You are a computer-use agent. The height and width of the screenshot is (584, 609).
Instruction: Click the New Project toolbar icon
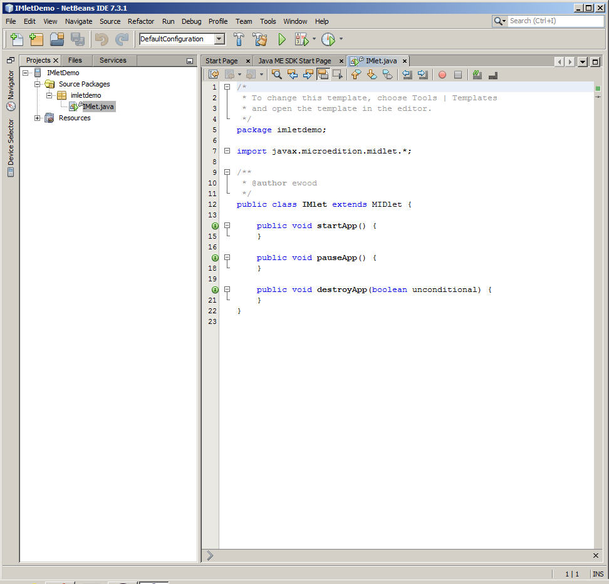click(36, 39)
